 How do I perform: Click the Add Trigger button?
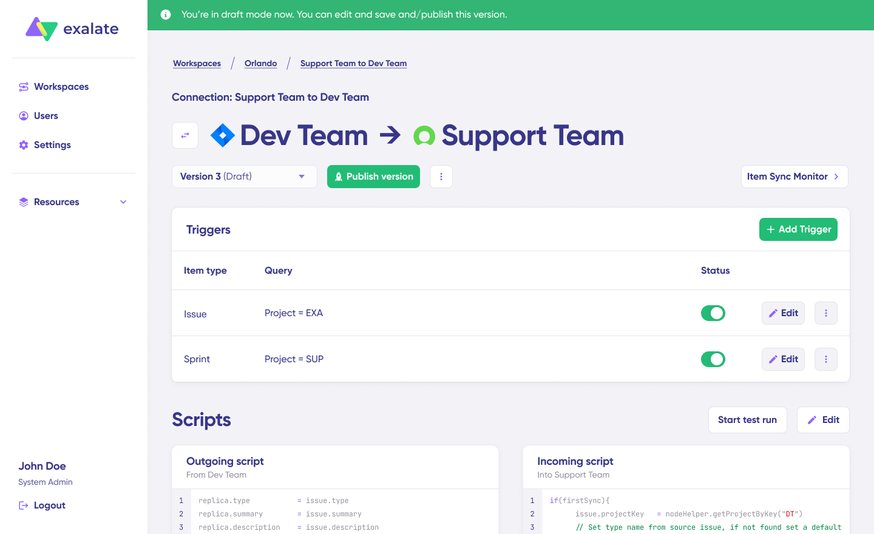pos(798,229)
